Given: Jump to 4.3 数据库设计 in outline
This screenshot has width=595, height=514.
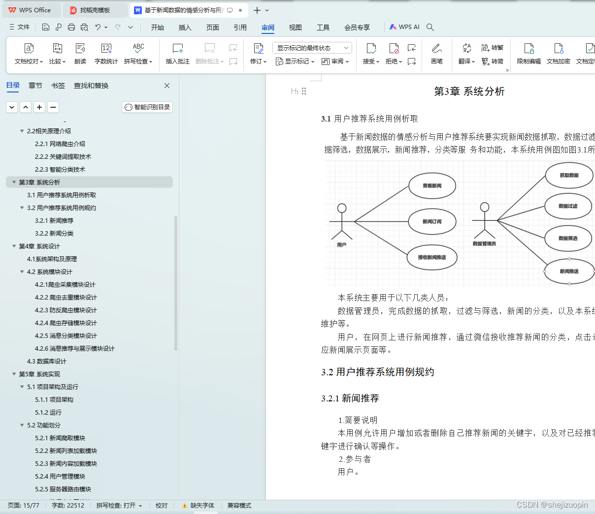Looking at the screenshot, I should [x=47, y=361].
